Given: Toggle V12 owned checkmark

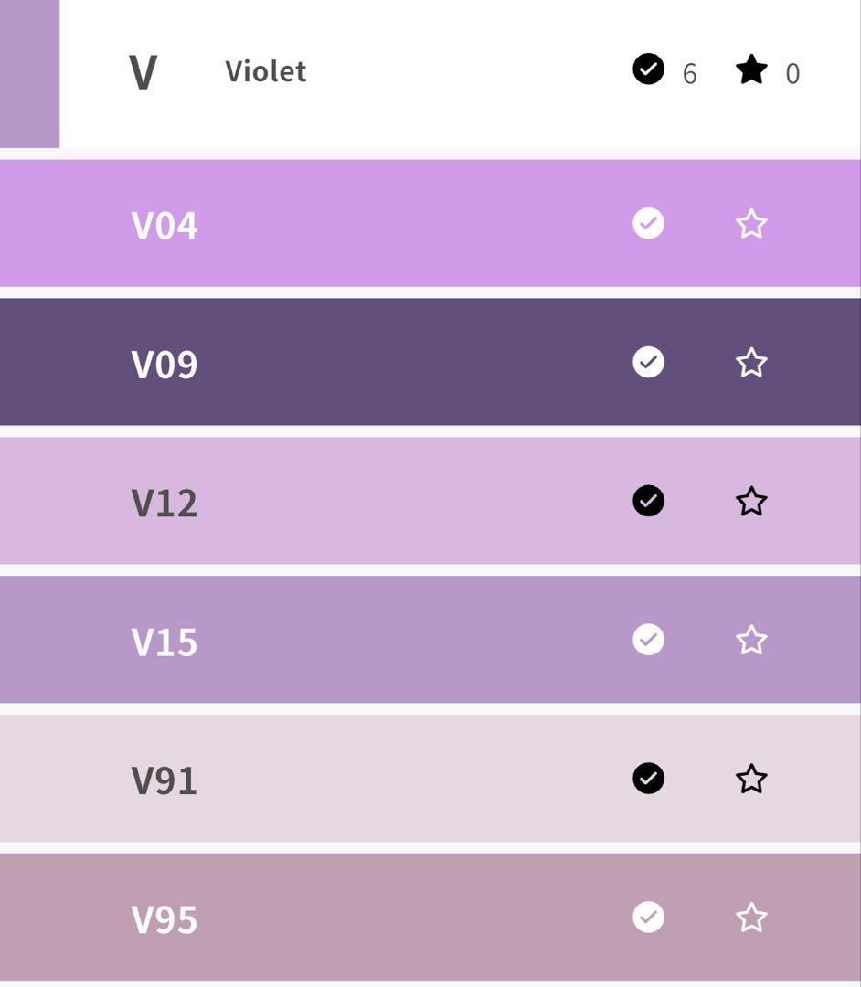Looking at the screenshot, I should pyautogui.click(x=648, y=501).
